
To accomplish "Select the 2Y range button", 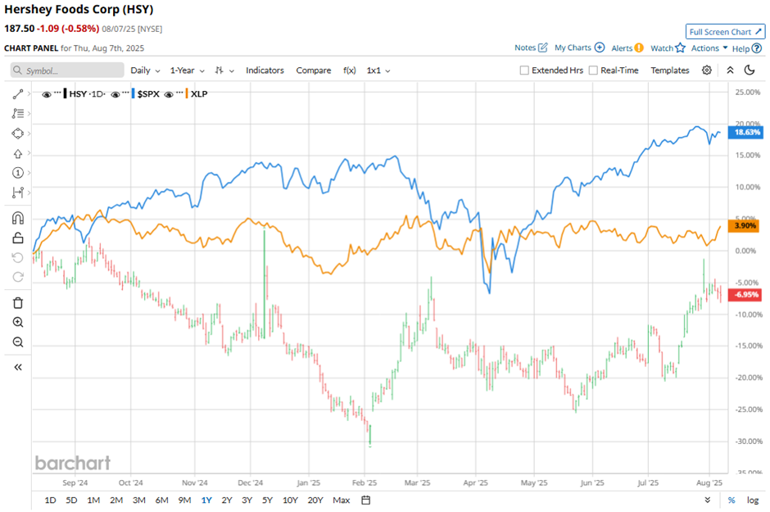I will [226, 501].
